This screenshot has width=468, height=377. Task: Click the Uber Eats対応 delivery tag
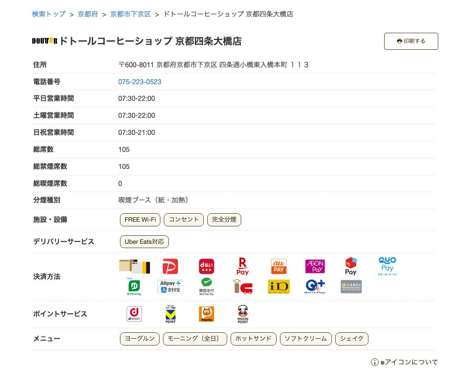click(145, 242)
